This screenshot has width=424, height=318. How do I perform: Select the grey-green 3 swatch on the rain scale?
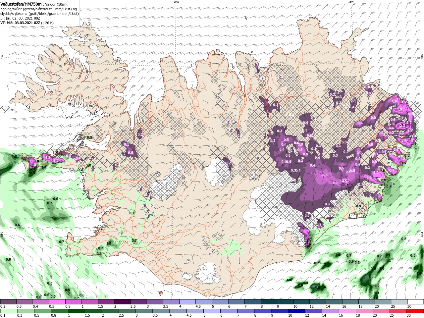point(144,311)
